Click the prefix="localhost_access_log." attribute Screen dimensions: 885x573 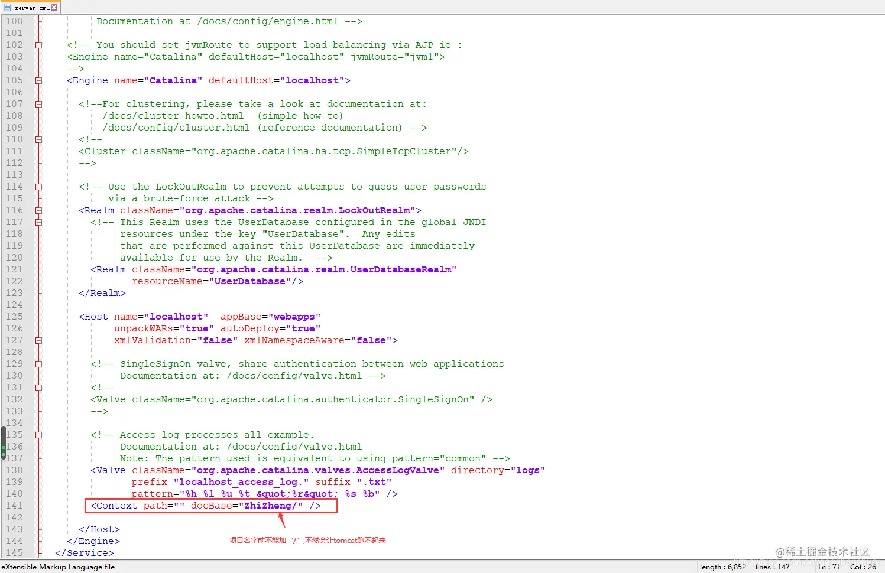click(x=221, y=482)
